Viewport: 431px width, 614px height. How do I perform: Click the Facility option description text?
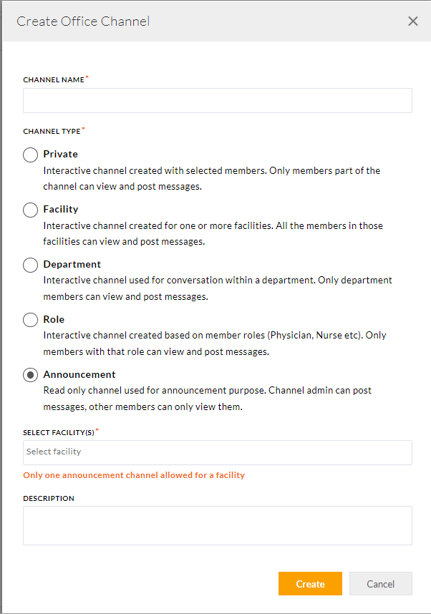tap(213, 233)
